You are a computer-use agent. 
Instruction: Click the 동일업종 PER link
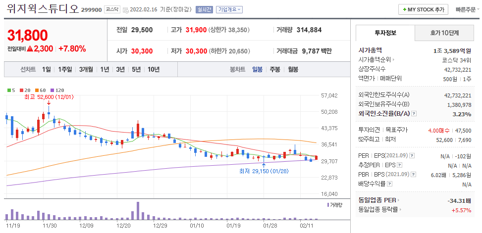pos(377,200)
